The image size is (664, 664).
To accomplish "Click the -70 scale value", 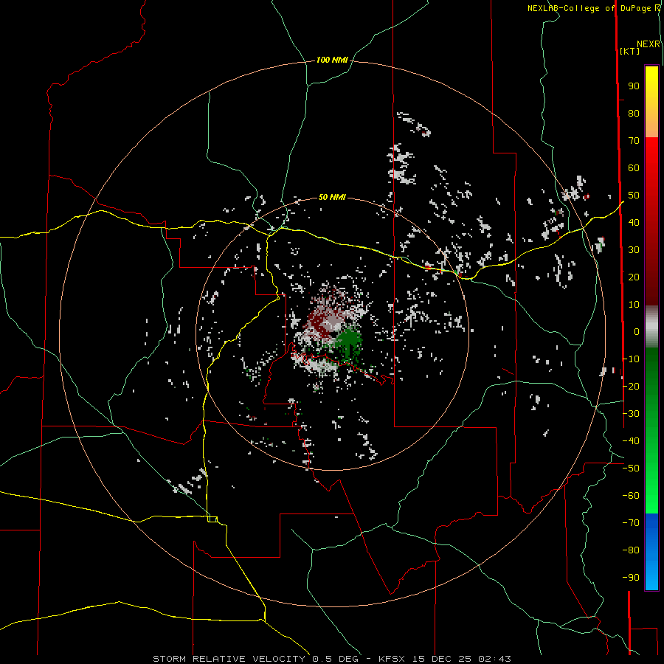I will pyautogui.click(x=631, y=523).
